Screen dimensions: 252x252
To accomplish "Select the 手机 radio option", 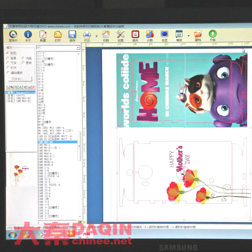I will 11,53.
